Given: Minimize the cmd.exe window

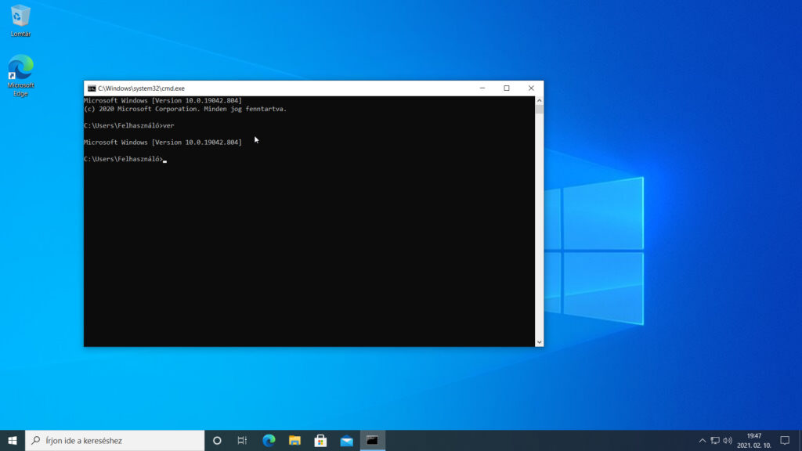Looking at the screenshot, I should click(482, 88).
